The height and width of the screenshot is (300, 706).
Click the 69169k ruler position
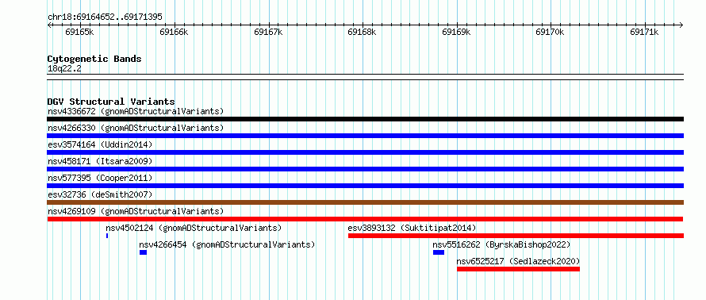457,32
